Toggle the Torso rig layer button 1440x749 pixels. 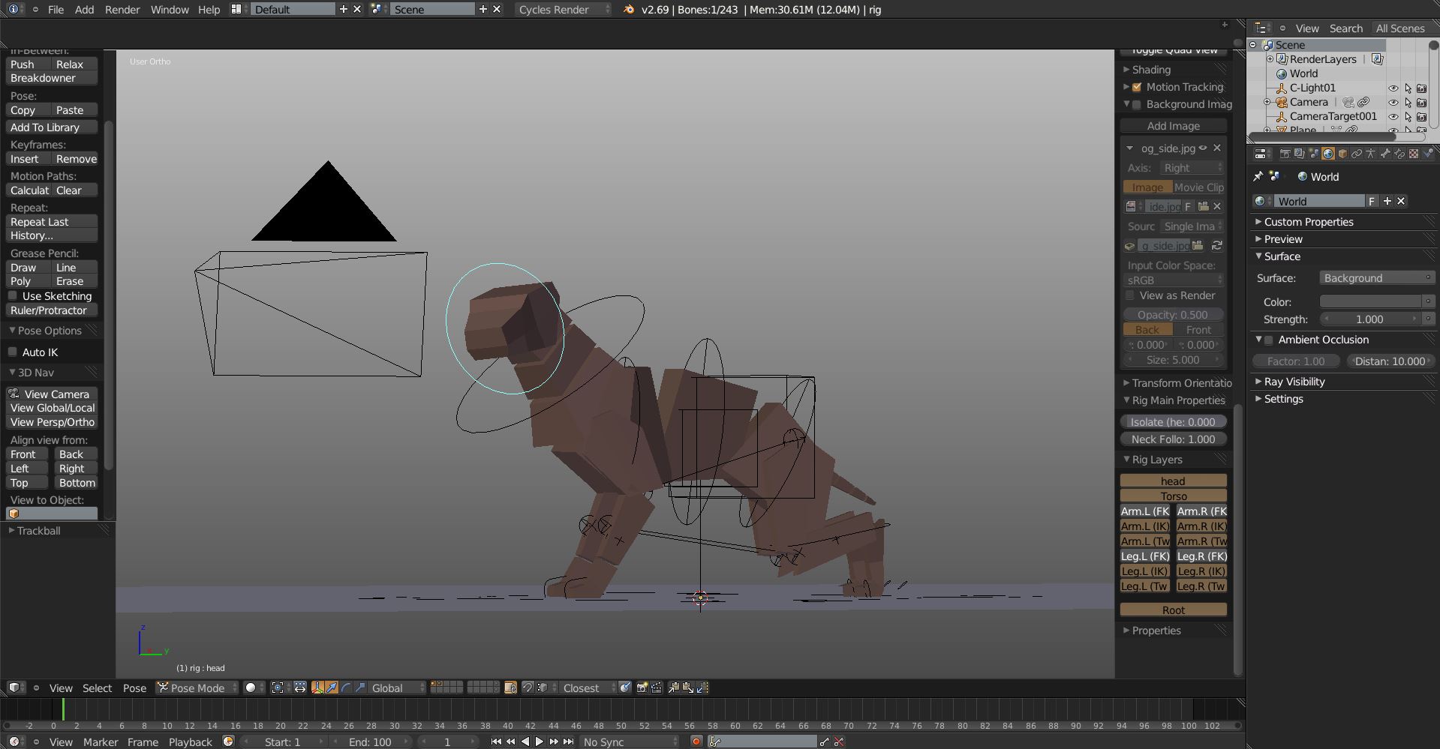(1174, 496)
